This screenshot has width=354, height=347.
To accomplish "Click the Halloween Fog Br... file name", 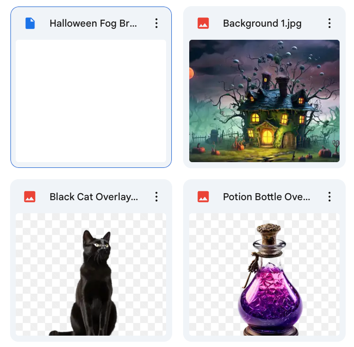I will pos(93,24).
